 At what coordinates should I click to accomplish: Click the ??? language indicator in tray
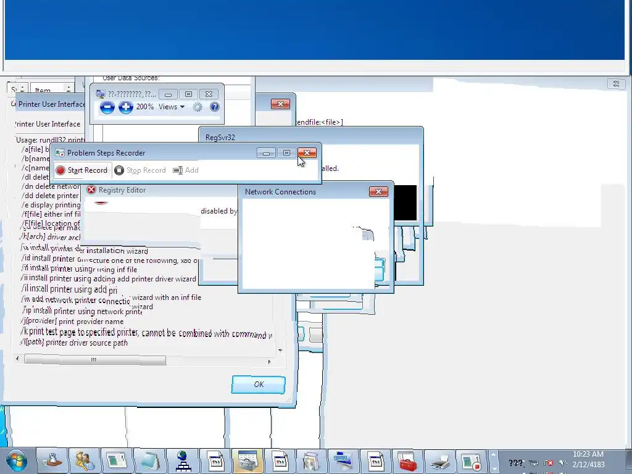point(516,463)
